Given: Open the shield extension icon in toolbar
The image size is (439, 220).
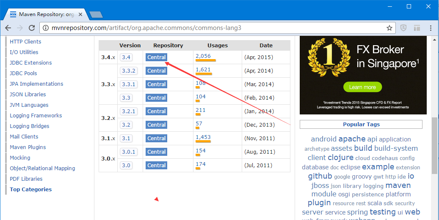Looking at the screenshot, I should pos(403,28).
